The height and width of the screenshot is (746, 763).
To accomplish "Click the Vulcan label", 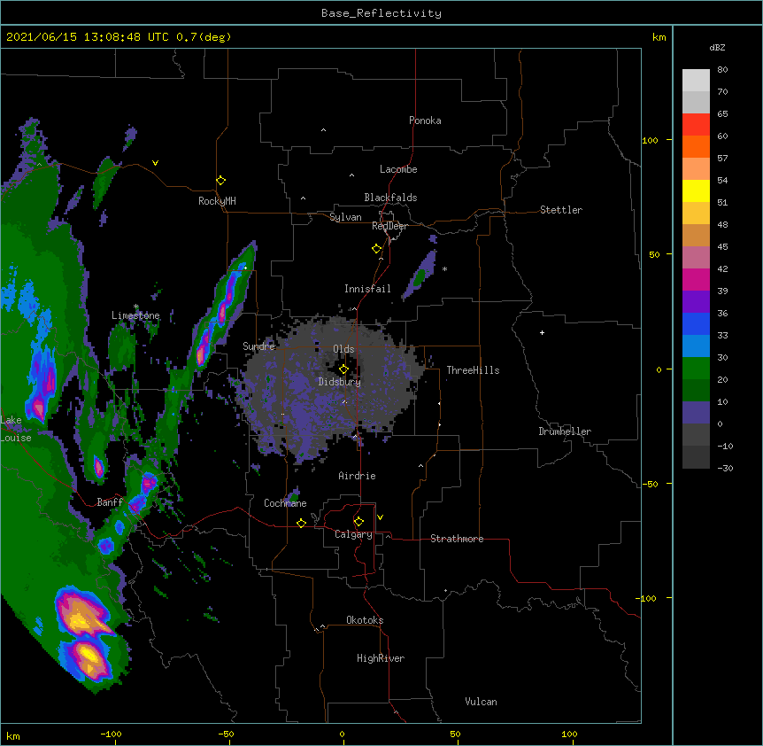I will click(x=481, y=702).
